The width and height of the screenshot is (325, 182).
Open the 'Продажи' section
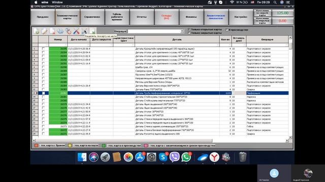(x=43, y=17)
